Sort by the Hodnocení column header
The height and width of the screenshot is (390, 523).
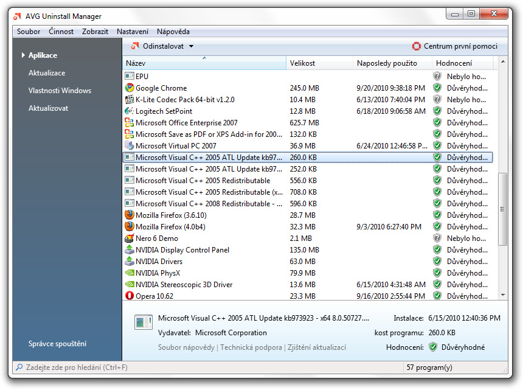[462, 63]
